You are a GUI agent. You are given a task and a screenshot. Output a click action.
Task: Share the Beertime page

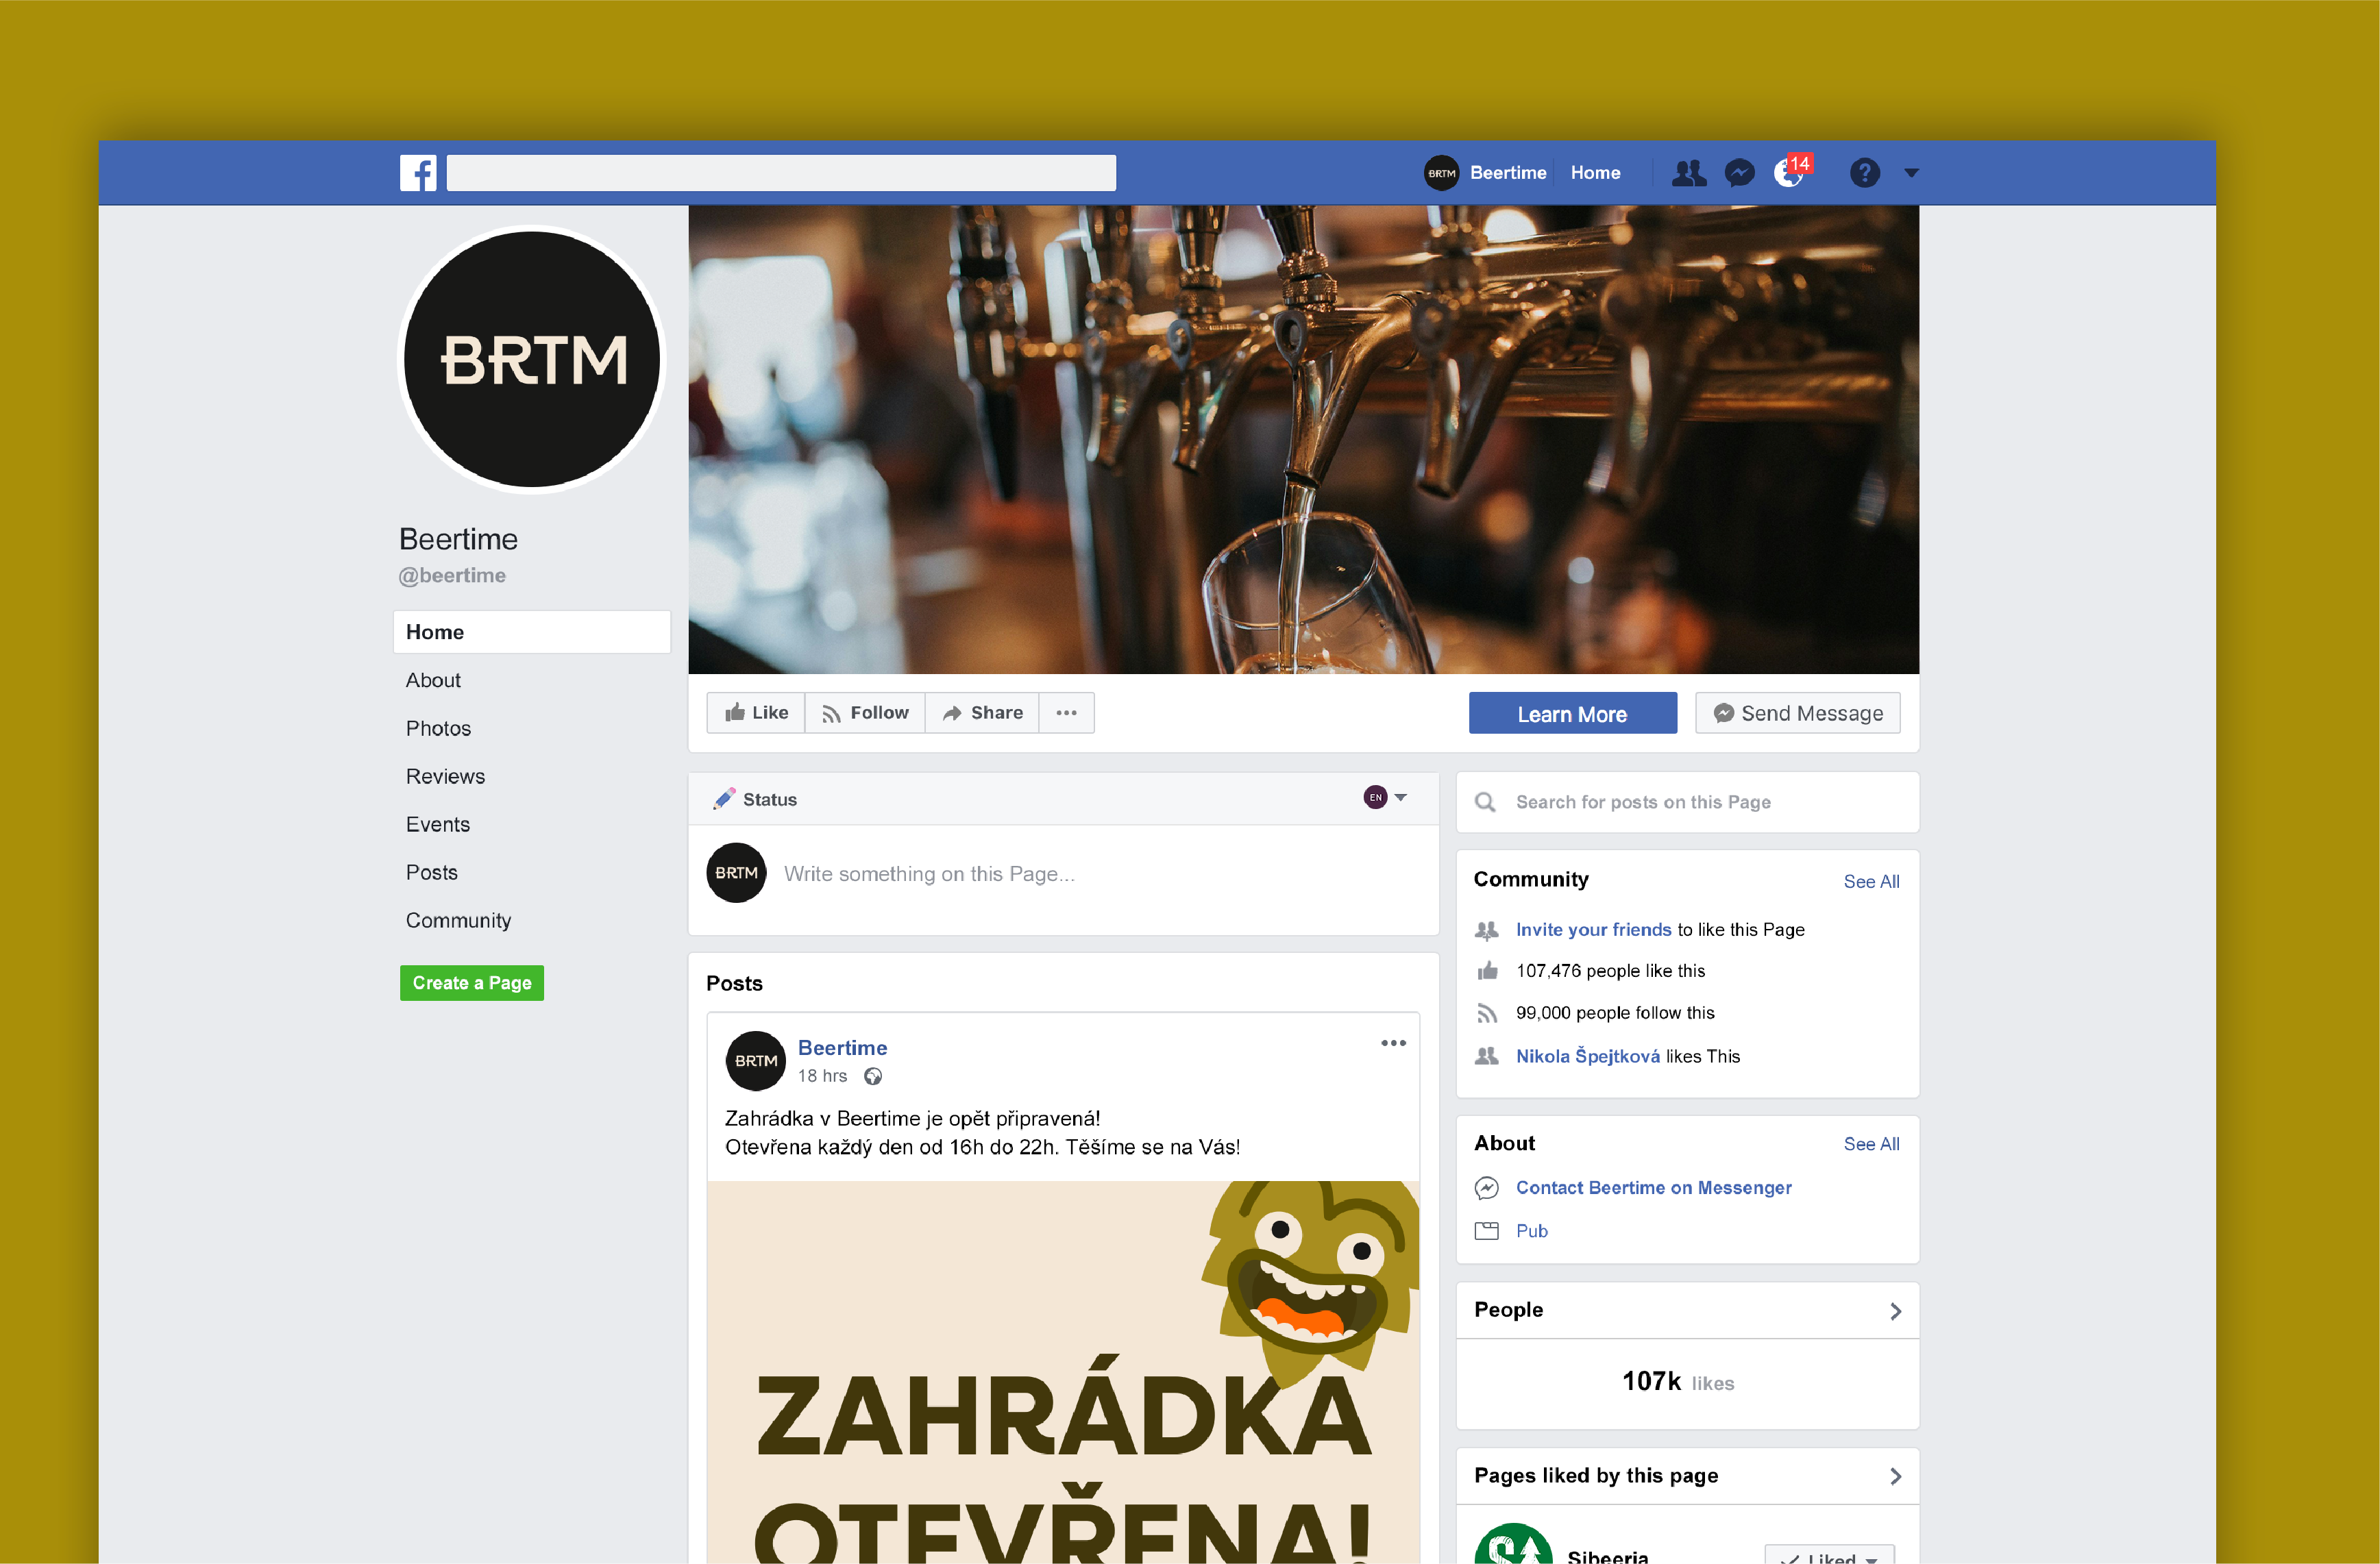pos(982,712)
